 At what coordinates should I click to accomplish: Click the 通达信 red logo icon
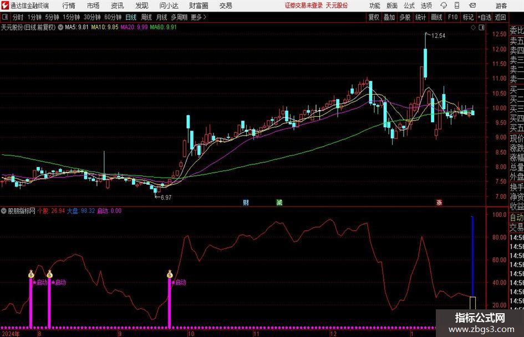[5, 6]
